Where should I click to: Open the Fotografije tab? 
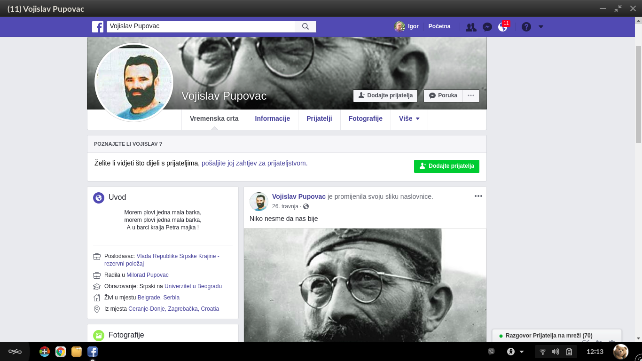[365, 118]
